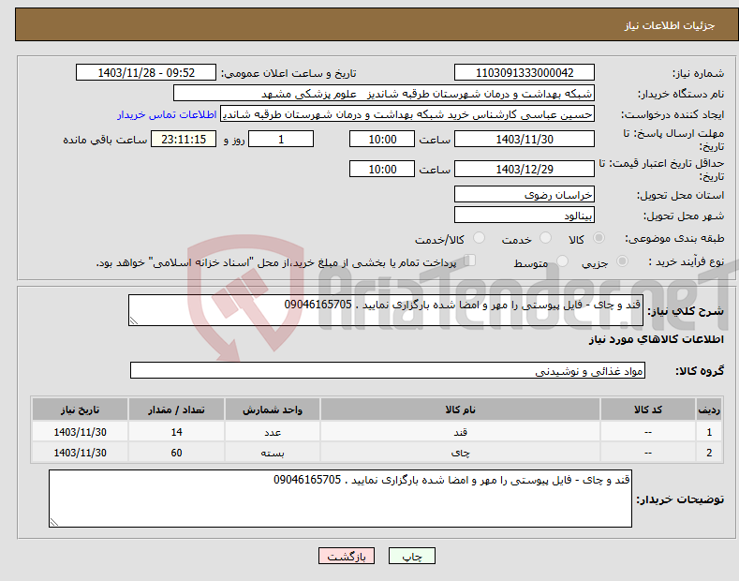Click the شرح کلی نیاز description textarea
739x581 pixels.
click(386, 310)
